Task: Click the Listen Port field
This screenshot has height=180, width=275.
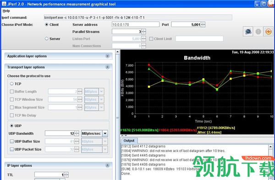Action: pyautogui.click(x=127, y=39)
